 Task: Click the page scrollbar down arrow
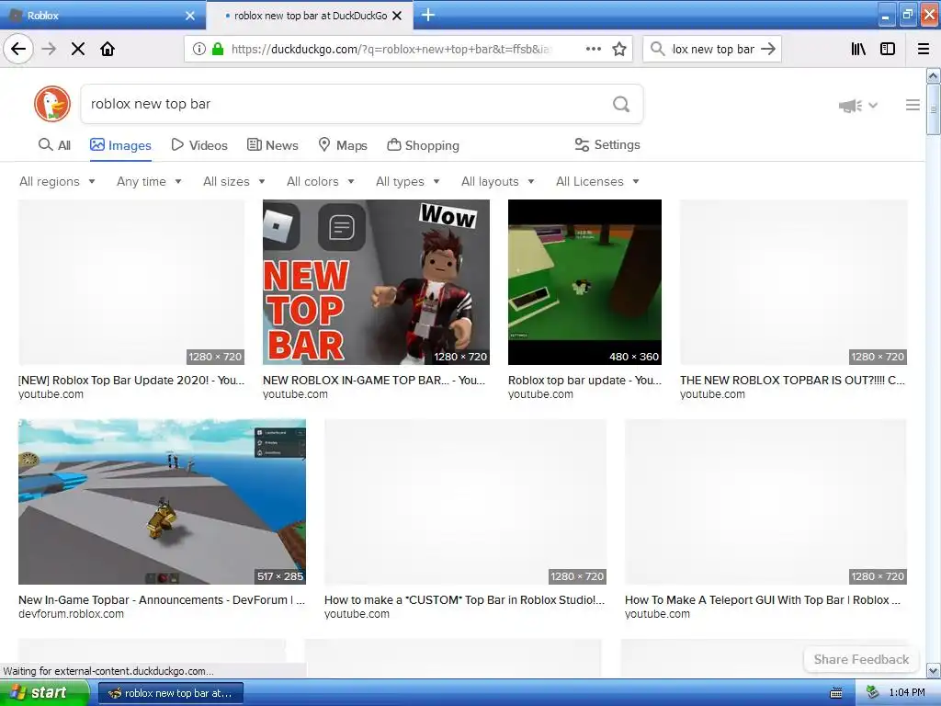[934, 670]
